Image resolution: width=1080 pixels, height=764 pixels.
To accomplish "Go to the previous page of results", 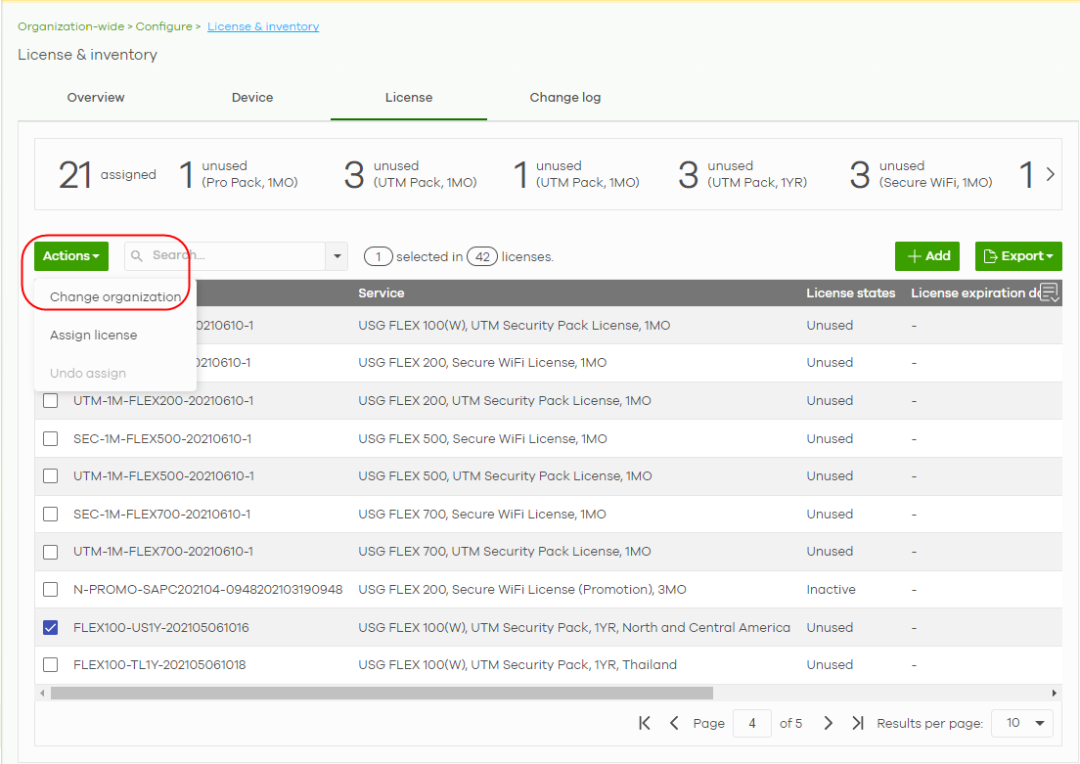I will click(x=674, y=723).
